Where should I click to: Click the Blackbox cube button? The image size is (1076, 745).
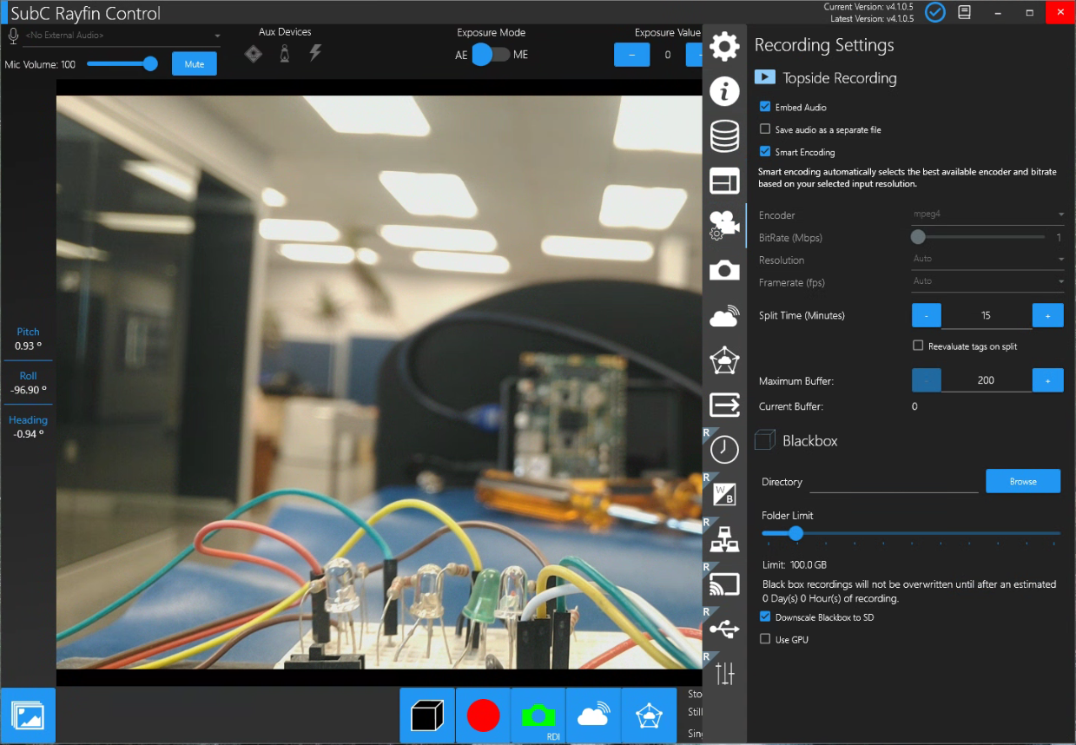pos(427,715)
